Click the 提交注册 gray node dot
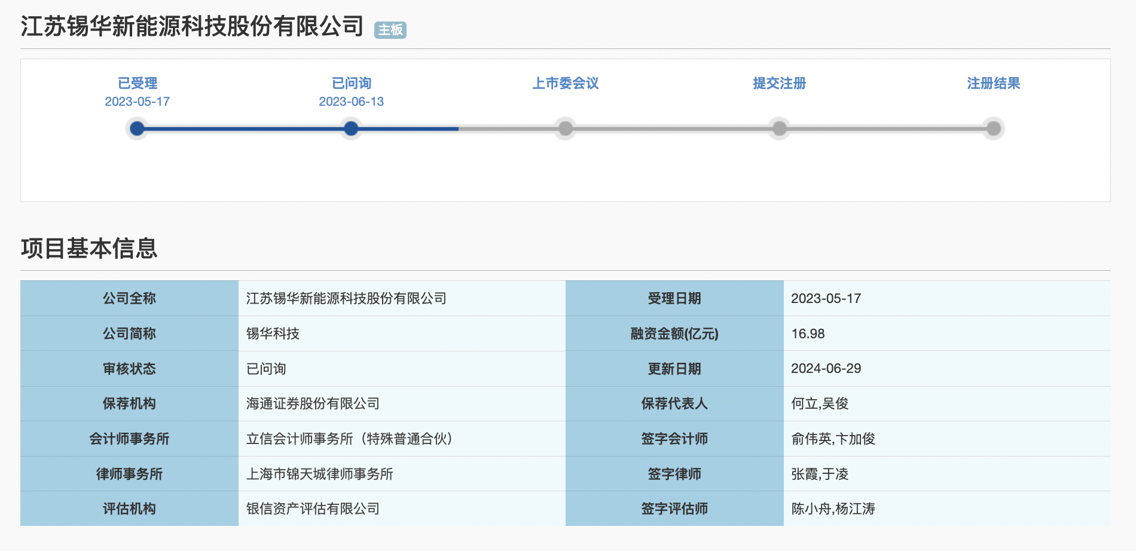Screen dimensions: 1136x551 778,128
